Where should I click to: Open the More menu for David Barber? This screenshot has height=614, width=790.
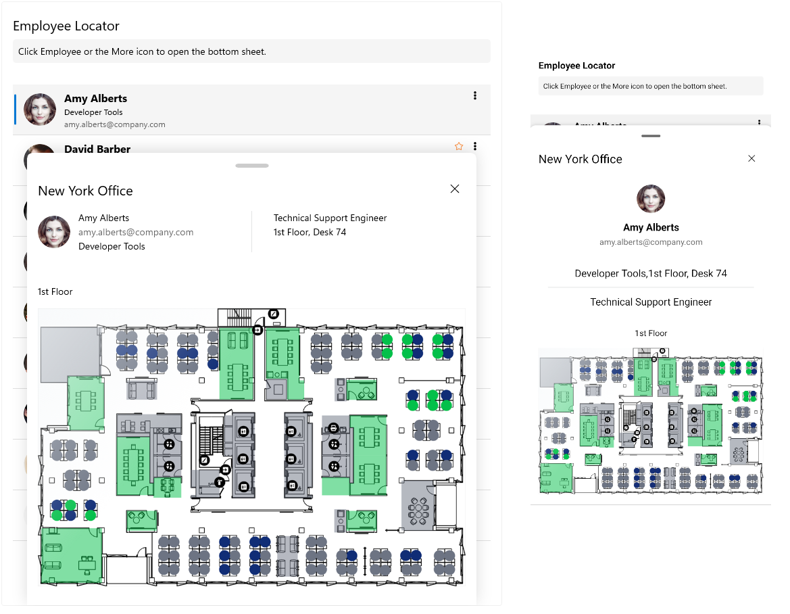(475, 146)
